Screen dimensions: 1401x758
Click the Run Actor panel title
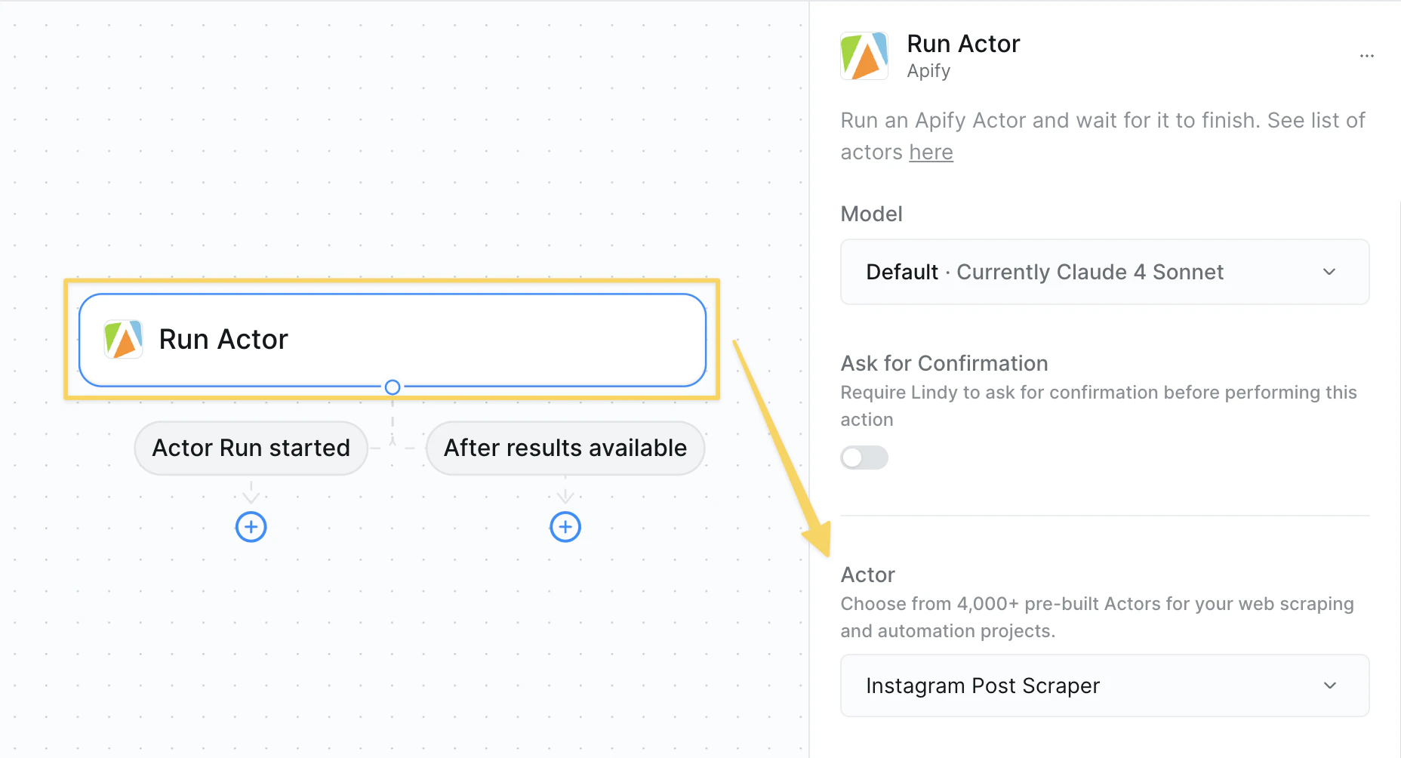[x=963, y=44]
